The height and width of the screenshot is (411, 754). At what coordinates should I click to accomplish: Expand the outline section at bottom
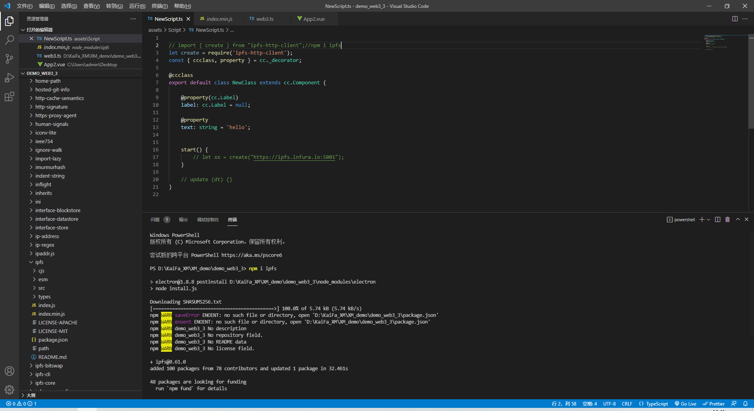[x=81, y=395]
